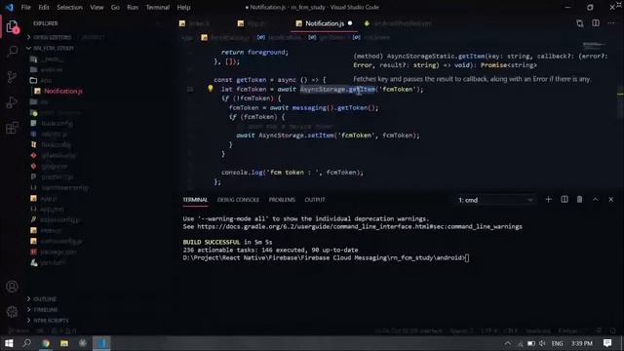
Task: Click the Windows taskbar search icon
Action: [x=26, y=343]
